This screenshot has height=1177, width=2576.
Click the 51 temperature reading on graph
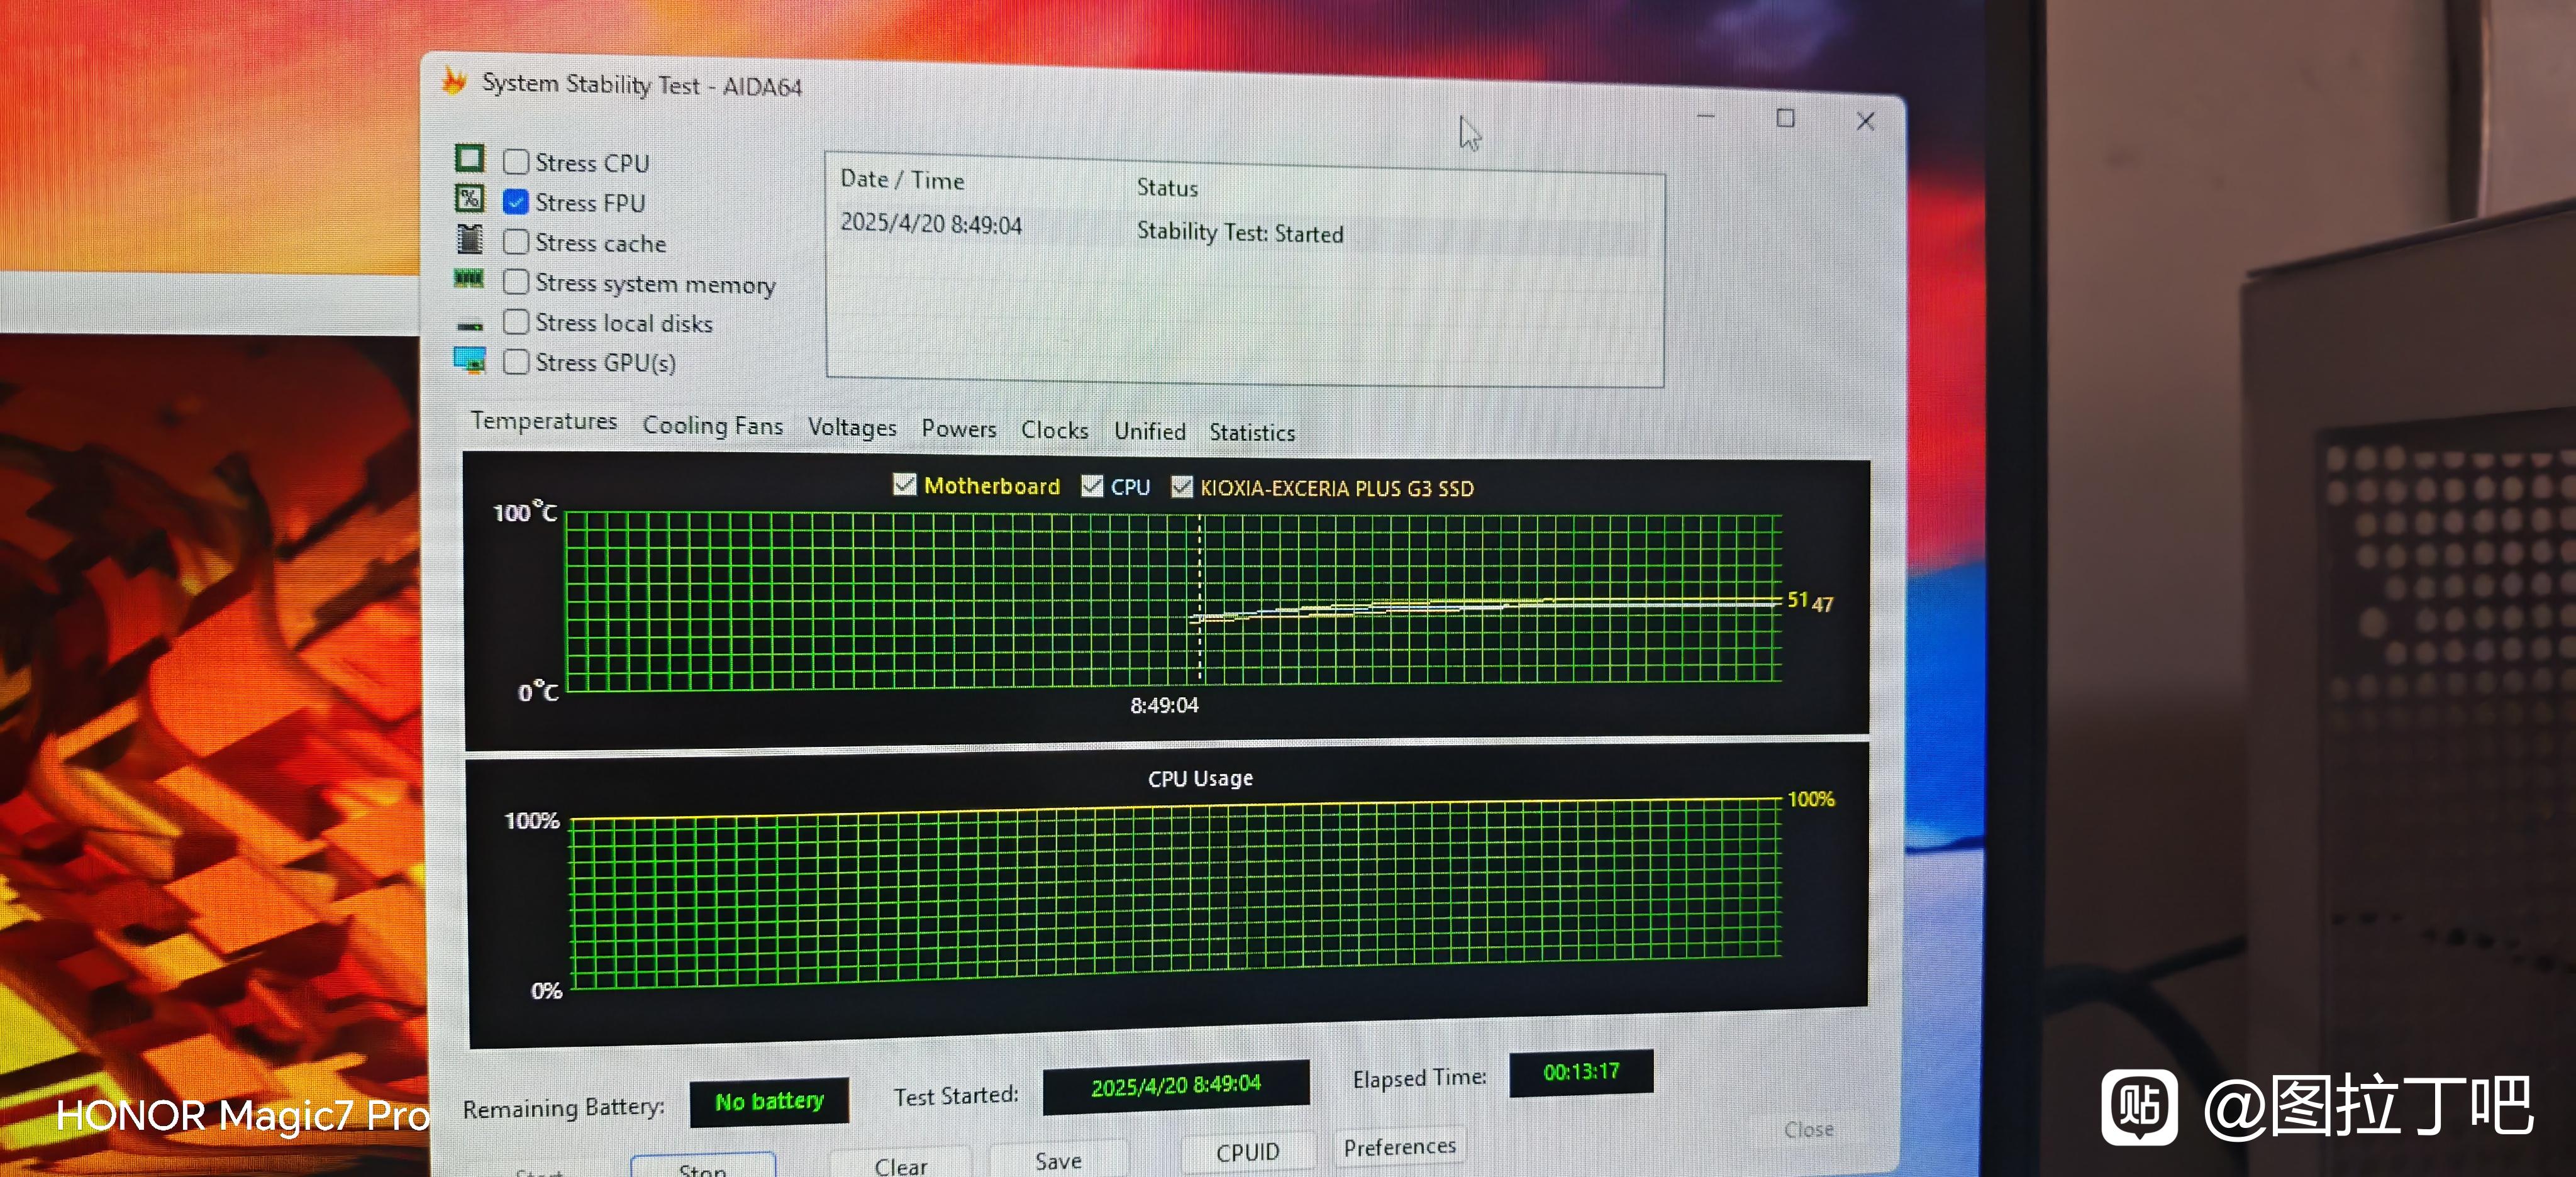point(1798,599)
